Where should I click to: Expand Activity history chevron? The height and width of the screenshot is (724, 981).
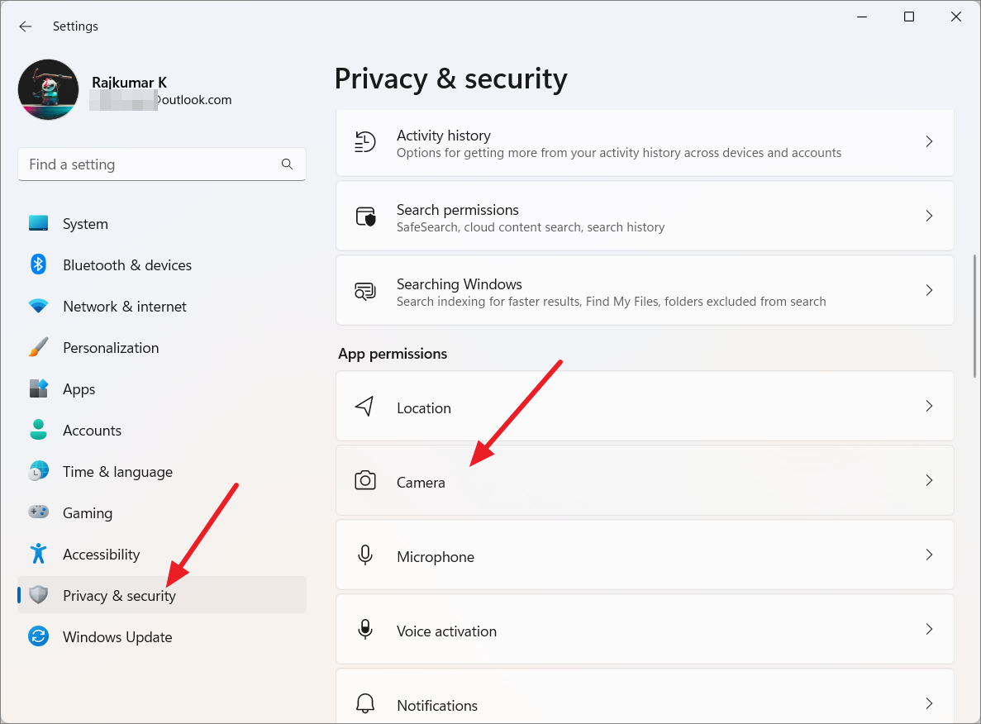929,142
